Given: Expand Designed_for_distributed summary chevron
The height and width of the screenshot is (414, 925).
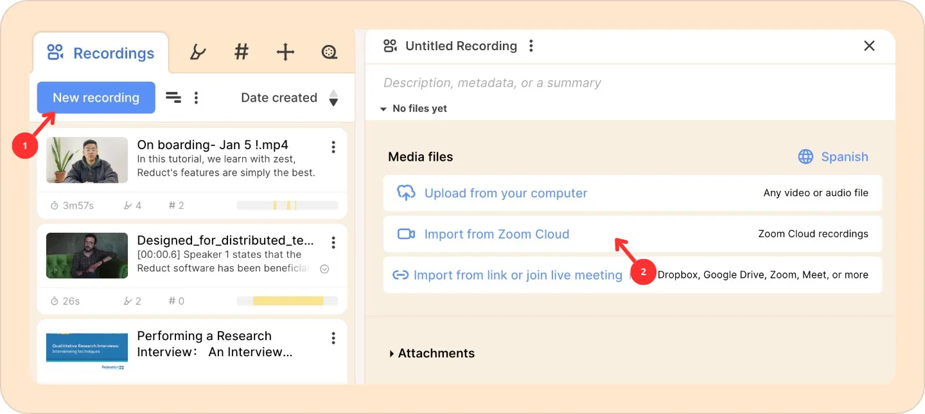Looking at the screenshot, I should tap(324, 269).
